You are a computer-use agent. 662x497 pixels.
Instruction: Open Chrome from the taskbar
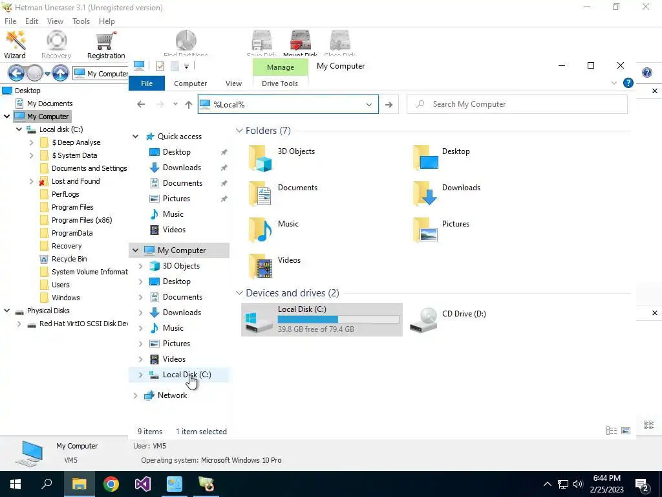tap(111, 484)
